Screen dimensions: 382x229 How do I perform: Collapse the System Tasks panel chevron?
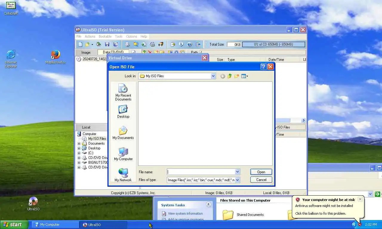[x=208, y=205]
